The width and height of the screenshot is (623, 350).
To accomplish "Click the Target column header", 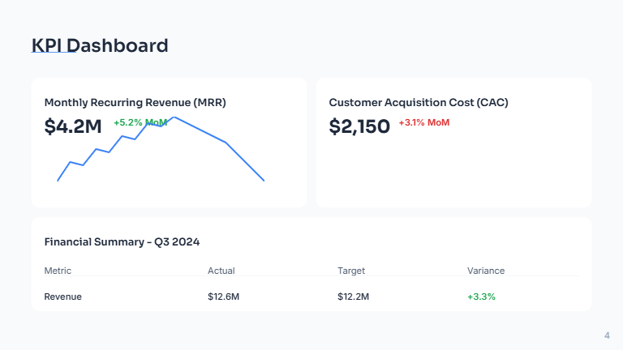I will pos(351,271).
